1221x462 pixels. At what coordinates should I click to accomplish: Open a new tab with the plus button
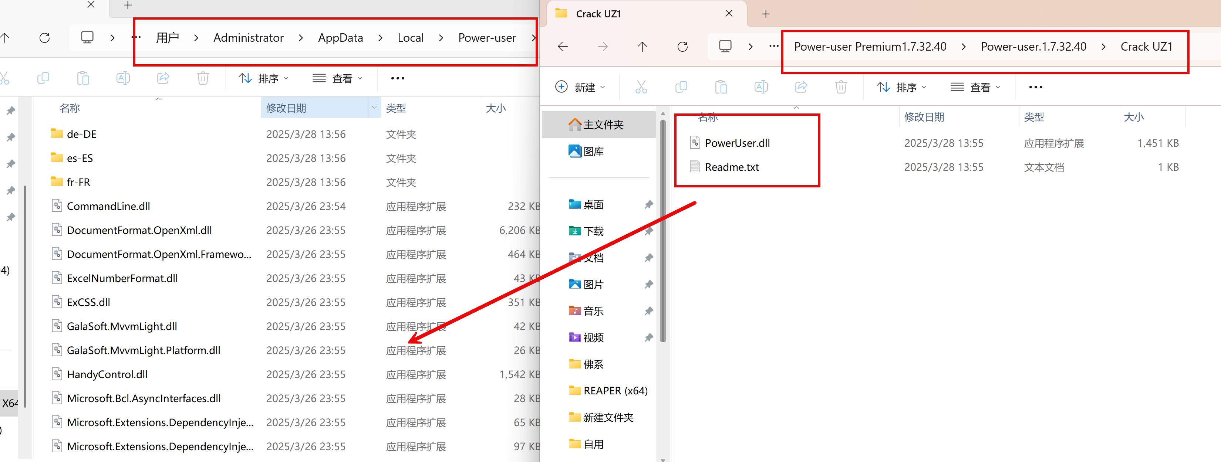pos(766,14)
